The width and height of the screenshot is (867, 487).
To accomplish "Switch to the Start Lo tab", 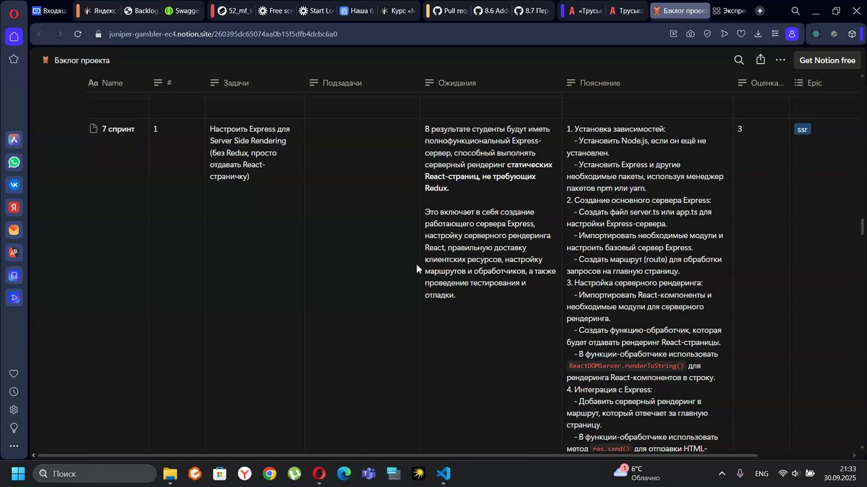I will click(316, 11).
